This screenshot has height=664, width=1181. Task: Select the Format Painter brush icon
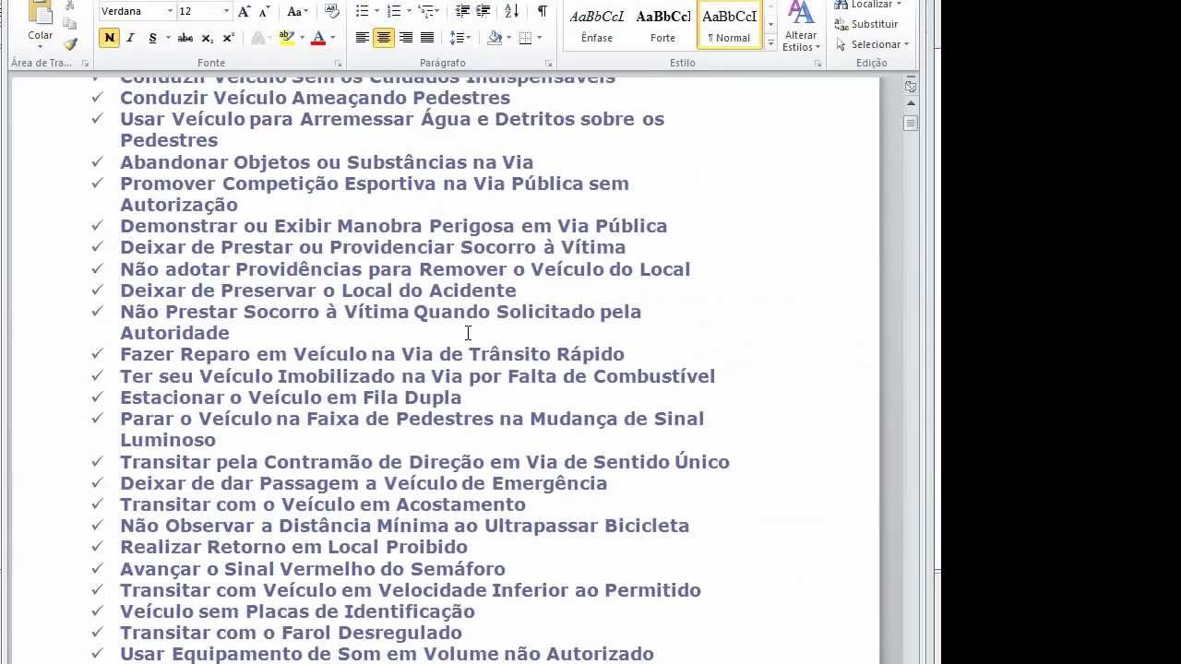(70, 43)
